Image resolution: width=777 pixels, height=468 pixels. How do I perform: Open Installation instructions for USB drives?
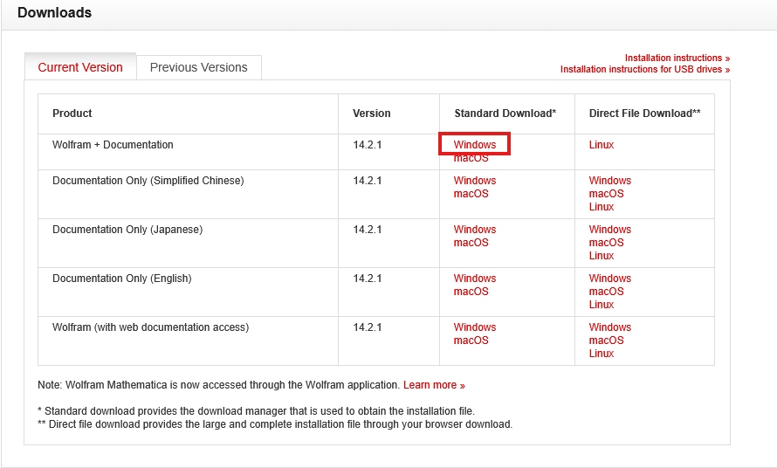point(644,69)
